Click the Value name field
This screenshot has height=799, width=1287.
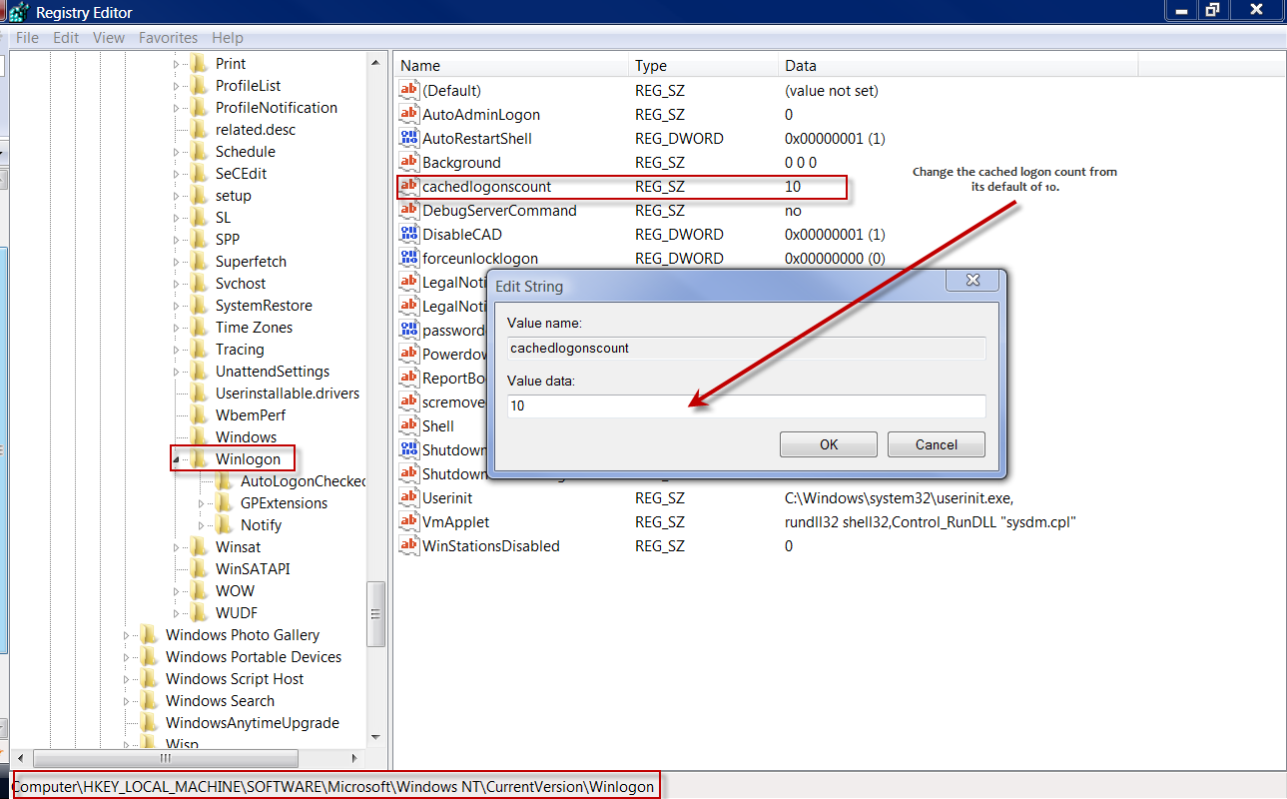tap(747, 348)
